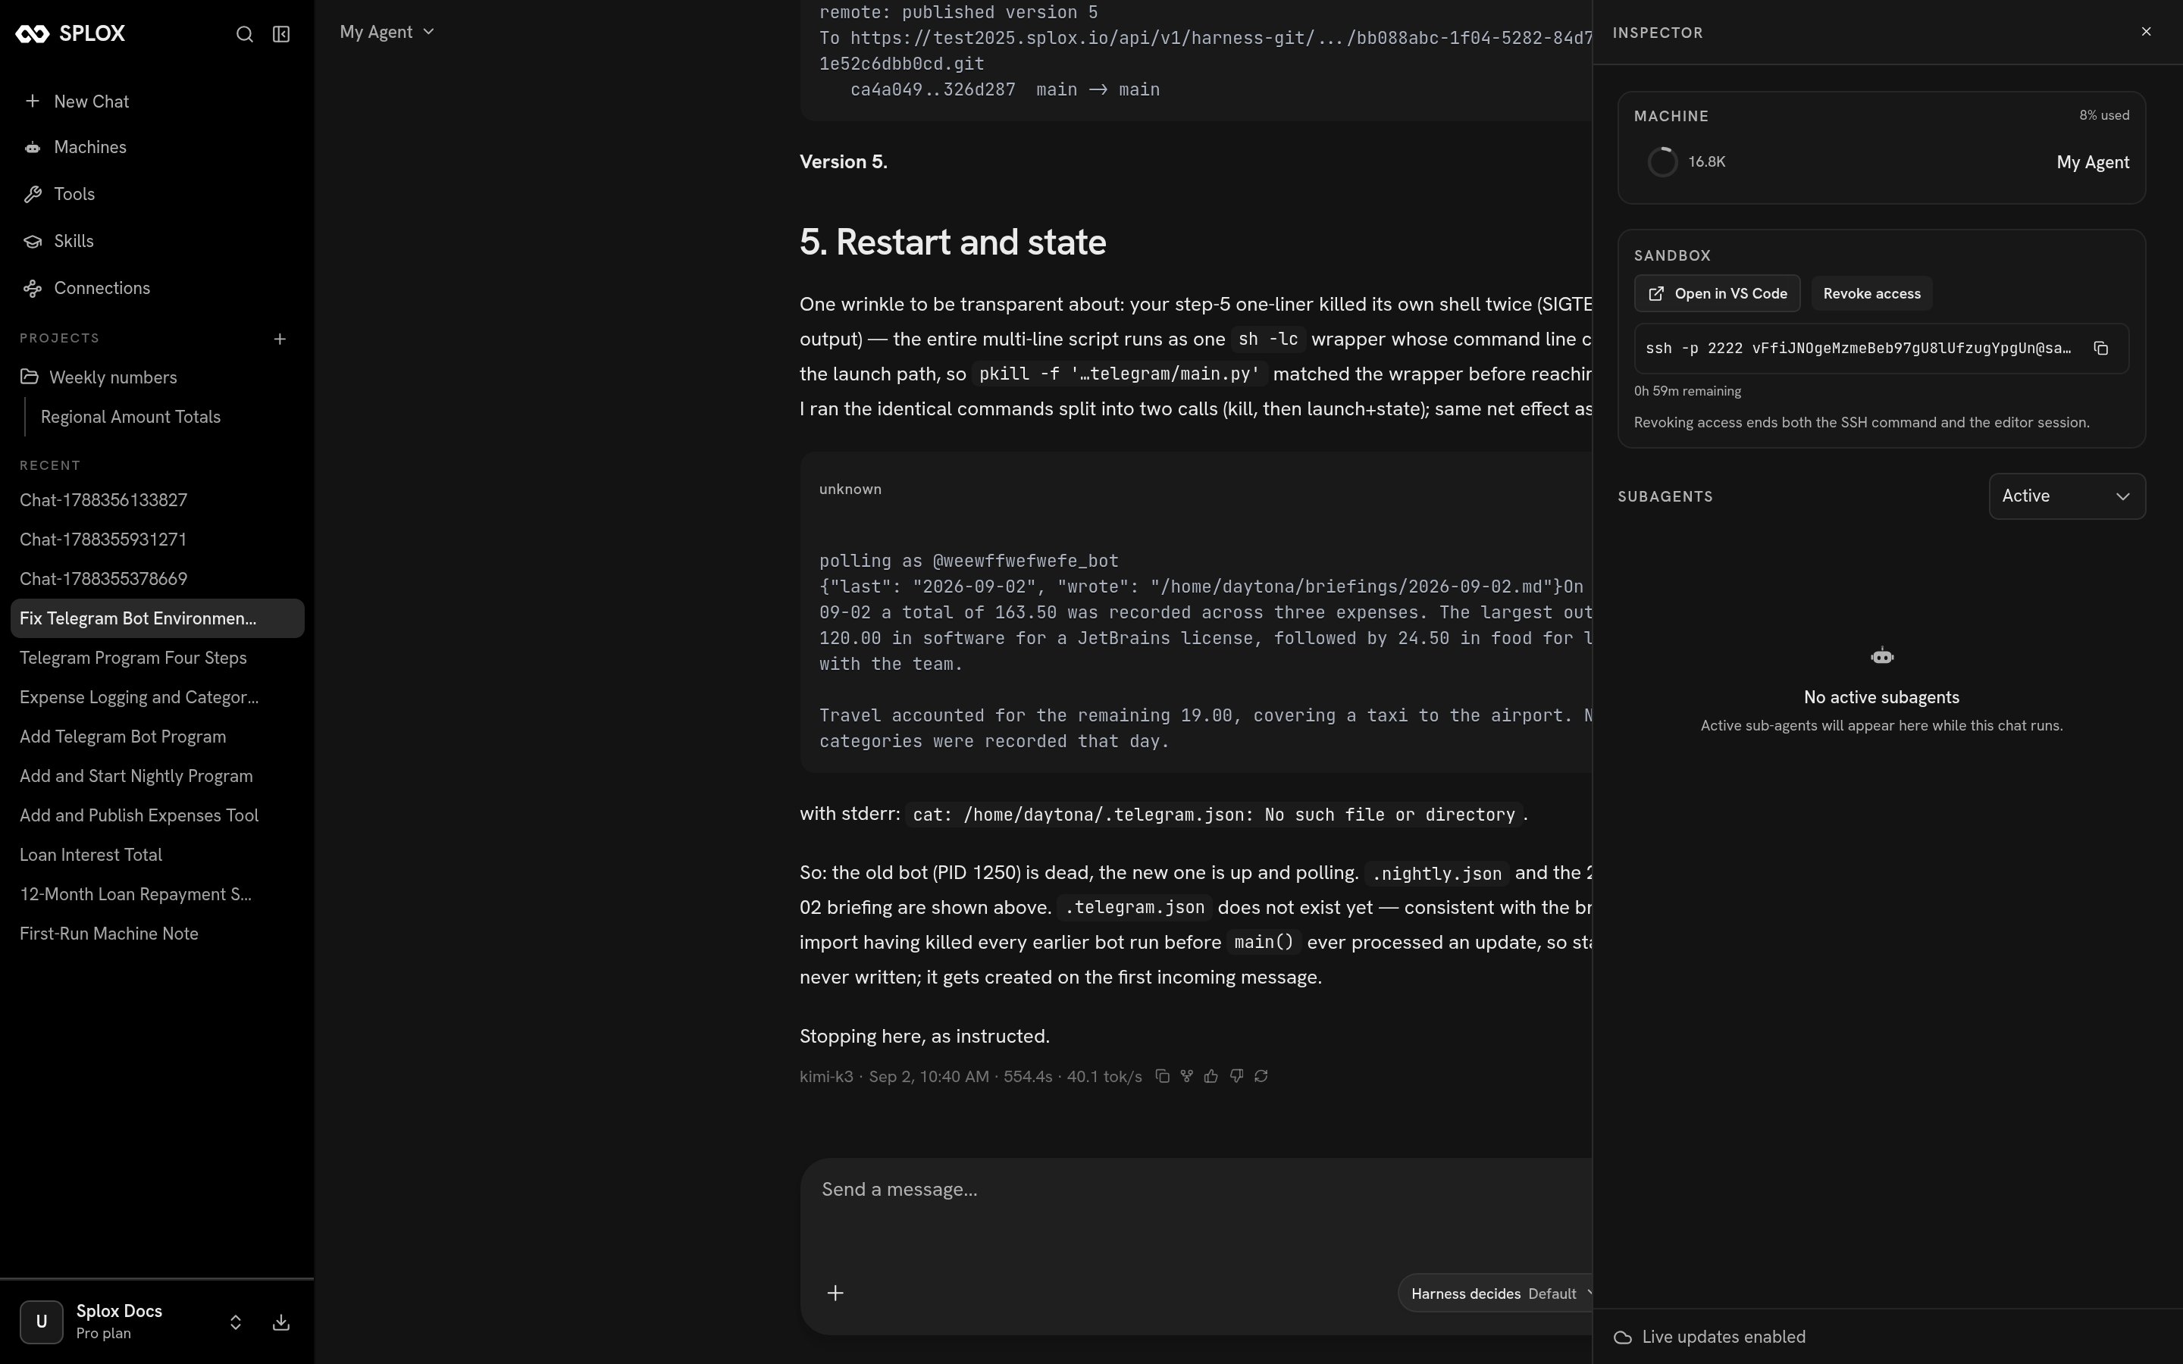Give thumbs up to the response
This screenshot has height=1364, width=2183.
[1211, 1076]
